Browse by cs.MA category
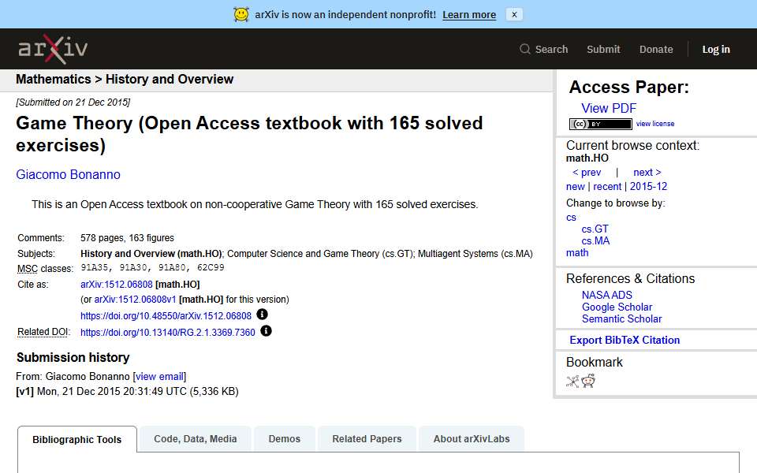757x473 pixels. coord(595,241)
